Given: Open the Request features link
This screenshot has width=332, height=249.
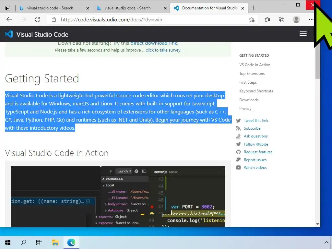Looking at the screenshot, I should [258, 152].
